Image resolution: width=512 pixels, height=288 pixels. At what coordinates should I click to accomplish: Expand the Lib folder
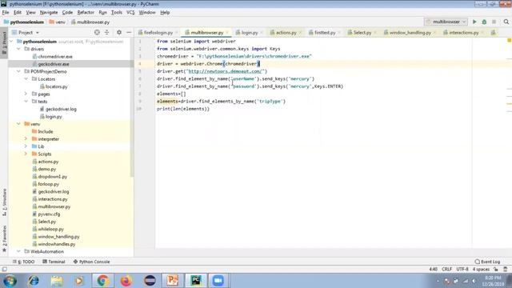[x=26, y=146]
